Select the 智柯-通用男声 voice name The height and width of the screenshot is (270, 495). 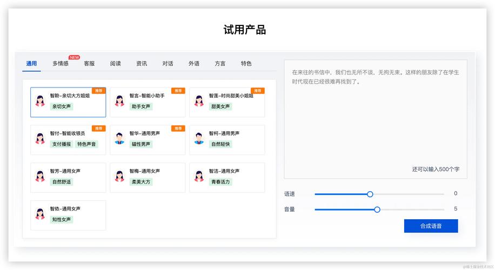point(224,133)
